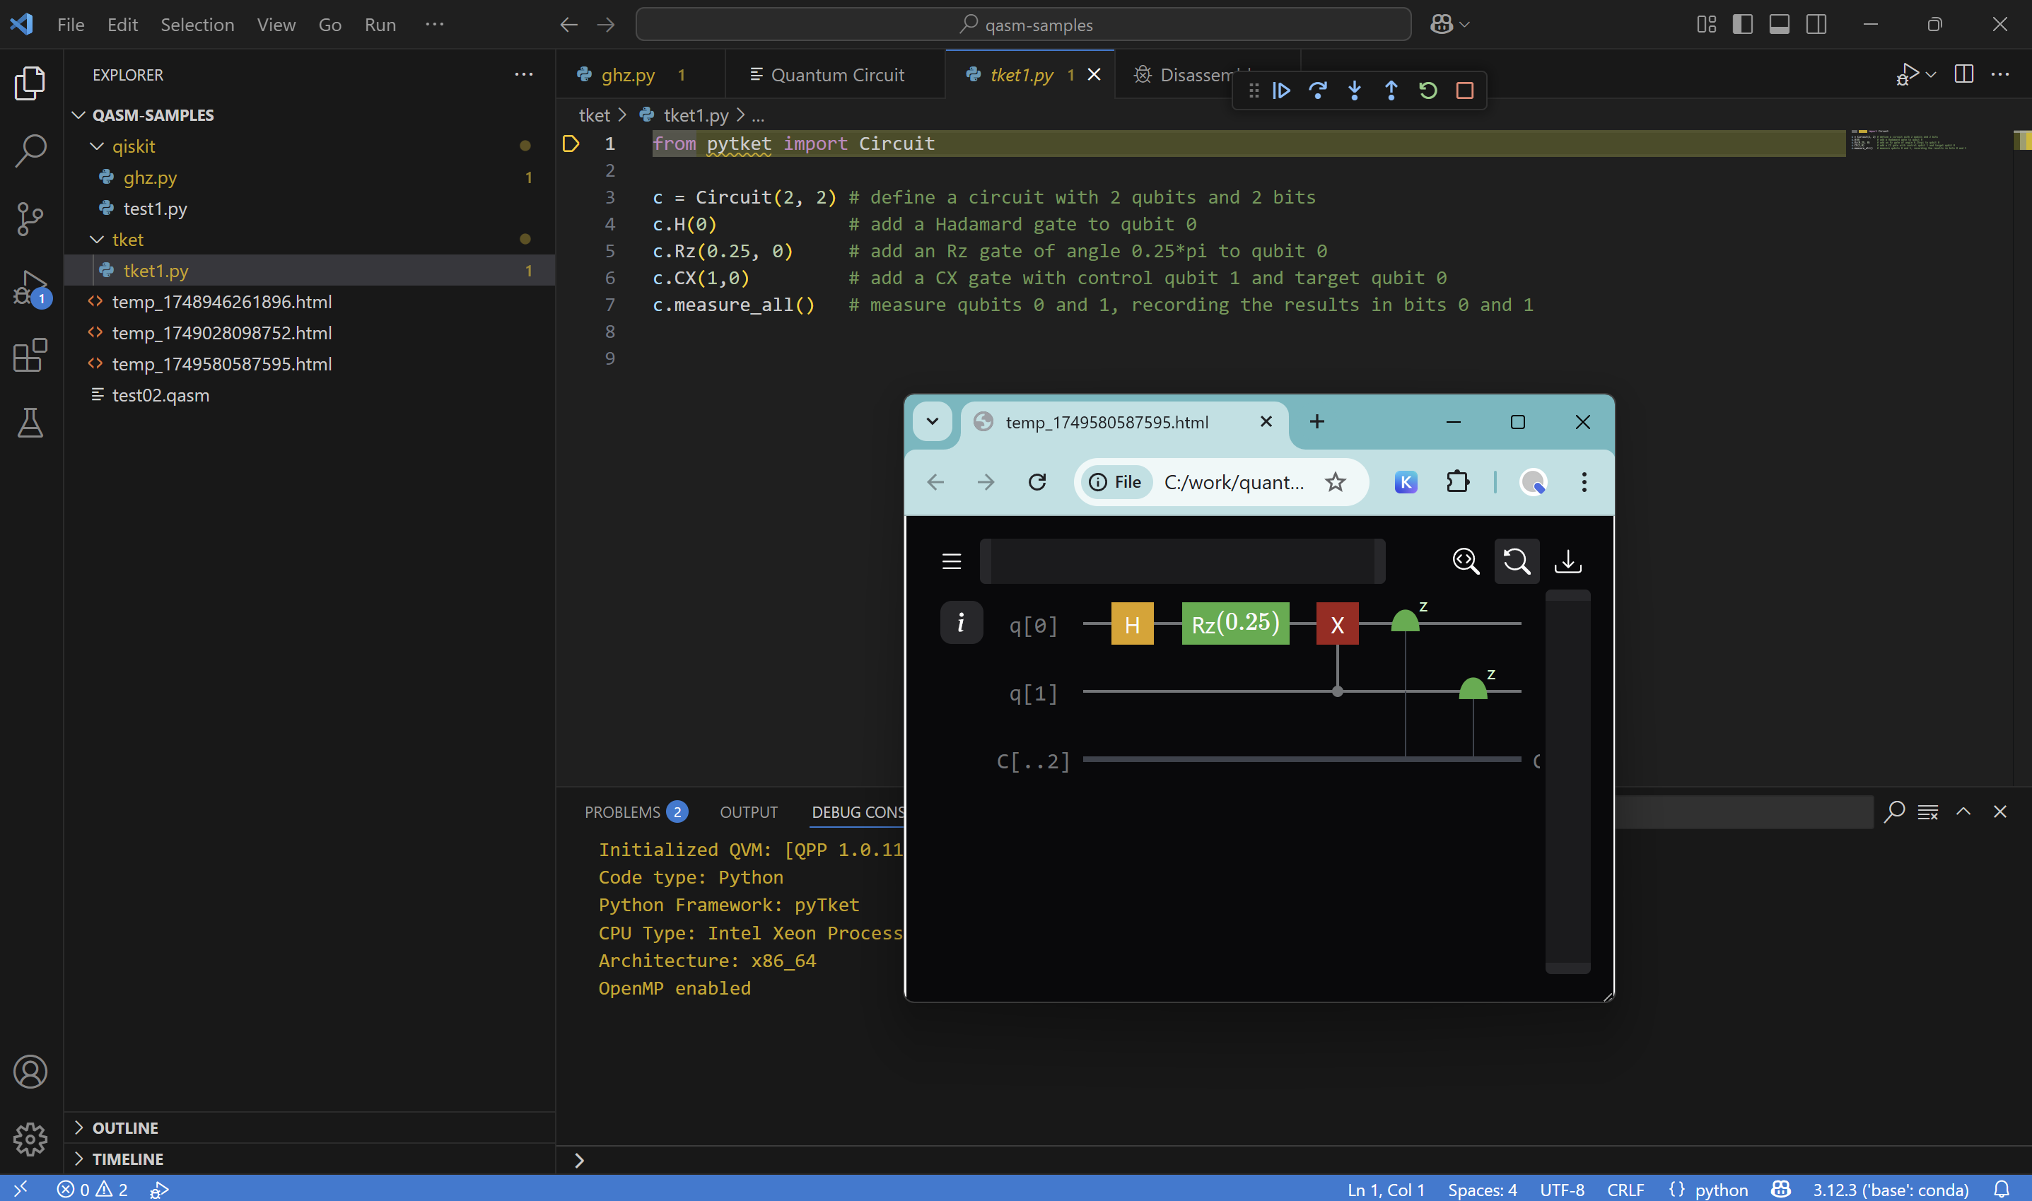
Task: Toggle the bottom panel visibility
Action: pyautogui.click(x=1779, y=24)
